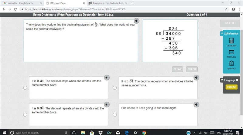Viewport: 243px width, 135px height.
Task: Play audio for 'She needs to keep going' answer
Action: (x=196, y=104)
